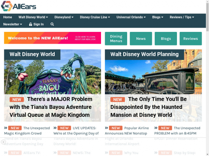The image size is (209, 156).
Task: Open the Dining Menus button
Action: (x=116, y=38)
